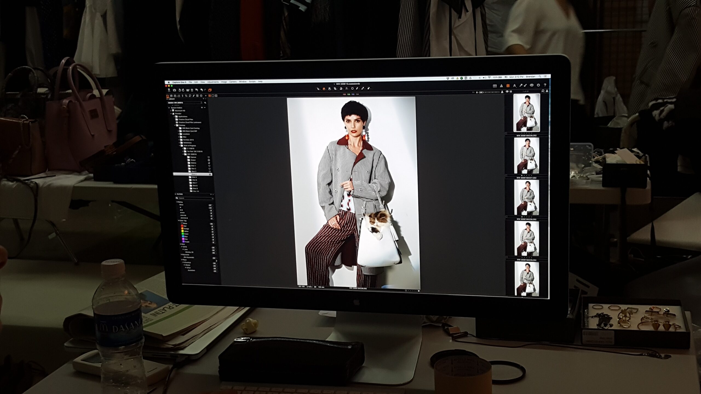Click the browser grid view icon
Viewport: 701px width, 394px height.
(495, 86)
